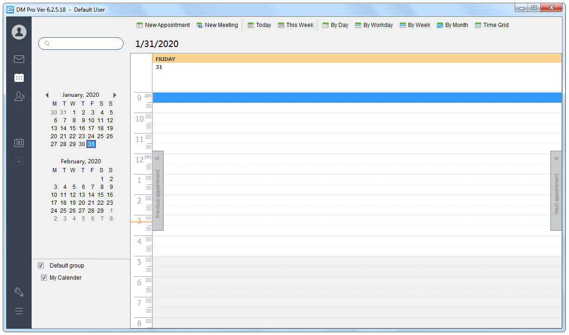Uncheck the Default group checkbox
The height and width of the screenshot is (335, 569).
coord(41,266)
